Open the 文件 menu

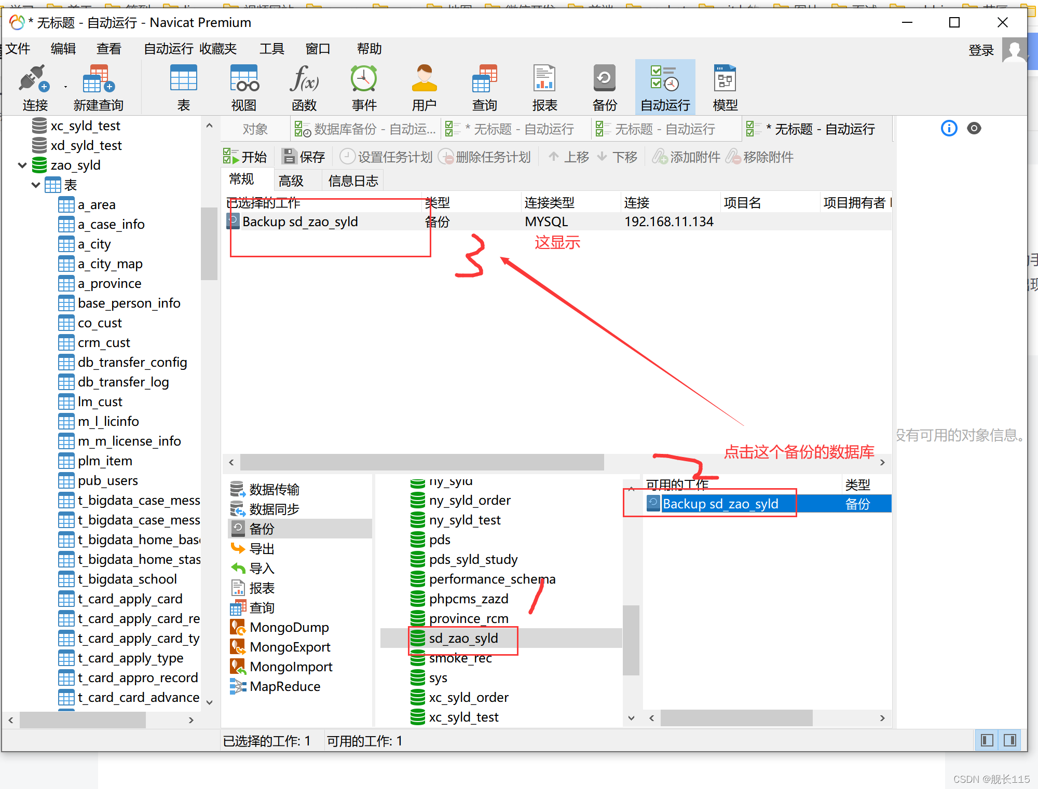[x=18, y=49]
